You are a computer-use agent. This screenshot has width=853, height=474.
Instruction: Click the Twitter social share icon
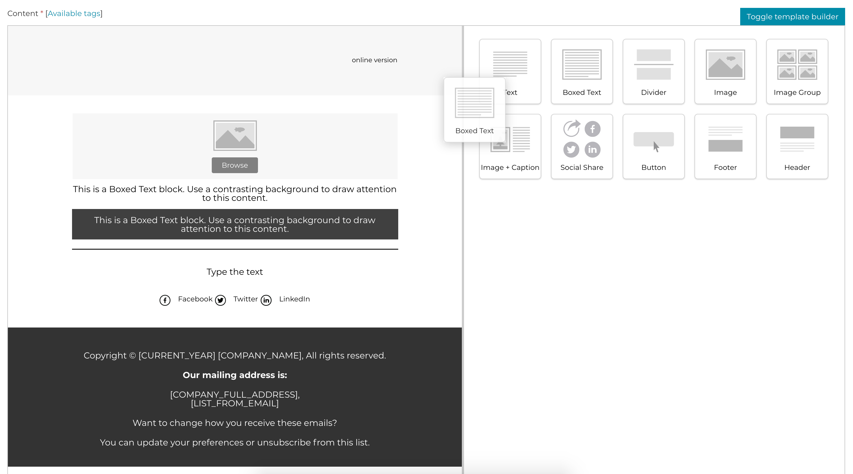[x=220, y=300]
